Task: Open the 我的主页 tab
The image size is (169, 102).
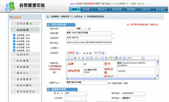Action: click(x=102, y=9)
